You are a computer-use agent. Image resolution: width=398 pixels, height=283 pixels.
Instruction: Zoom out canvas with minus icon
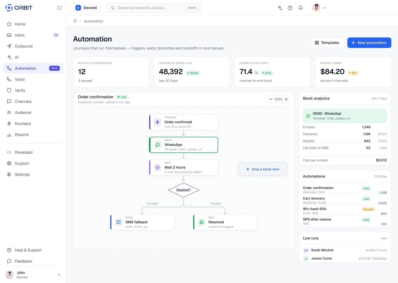271,99
